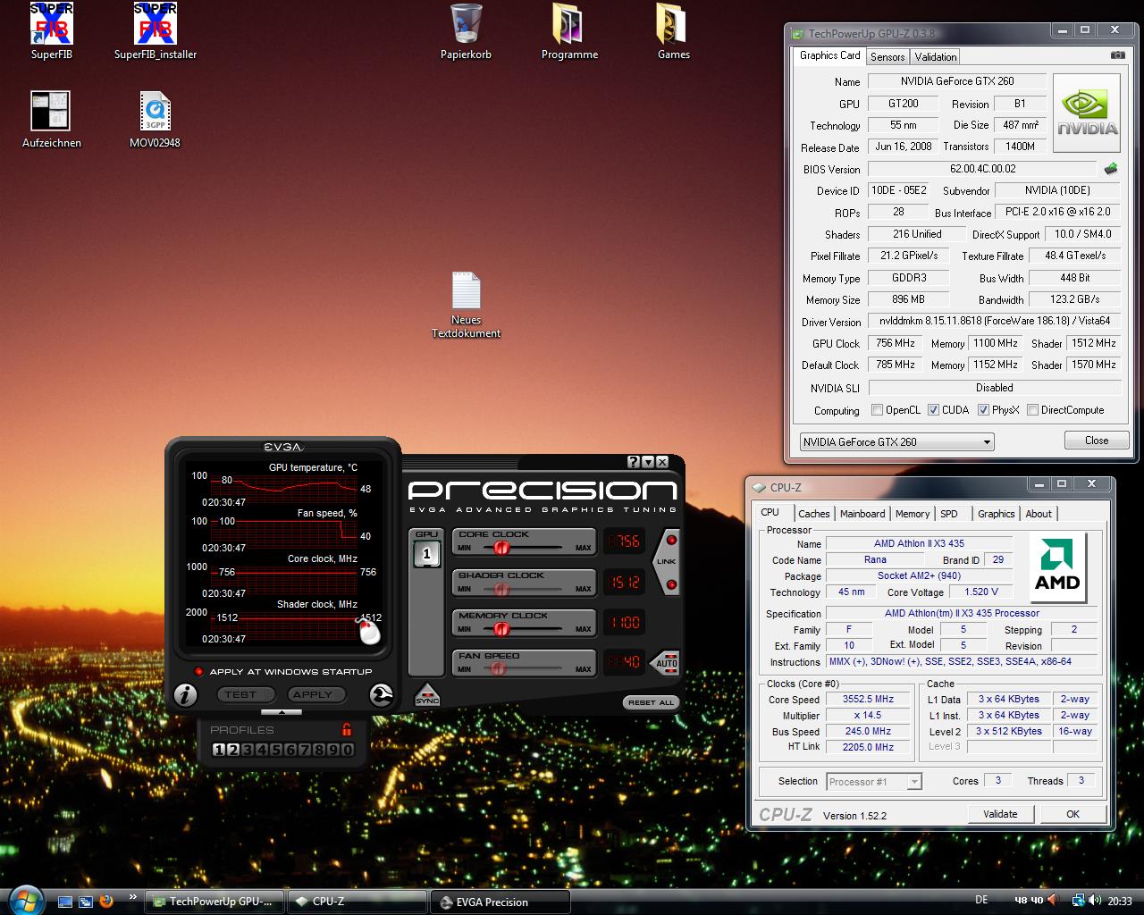Expand the Processor #1 selection dropdown
The height and width of the screenshot is (915, 1144).
click(x=913, y=782)
